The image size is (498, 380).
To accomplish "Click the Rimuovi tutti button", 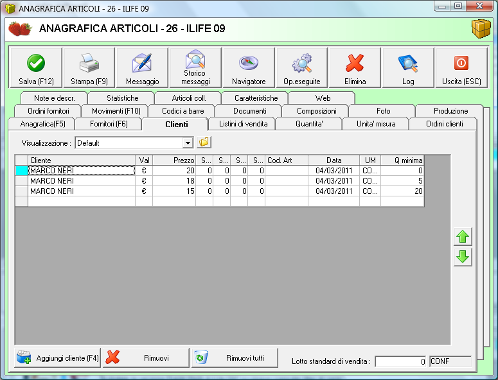I will click(235, 358).
